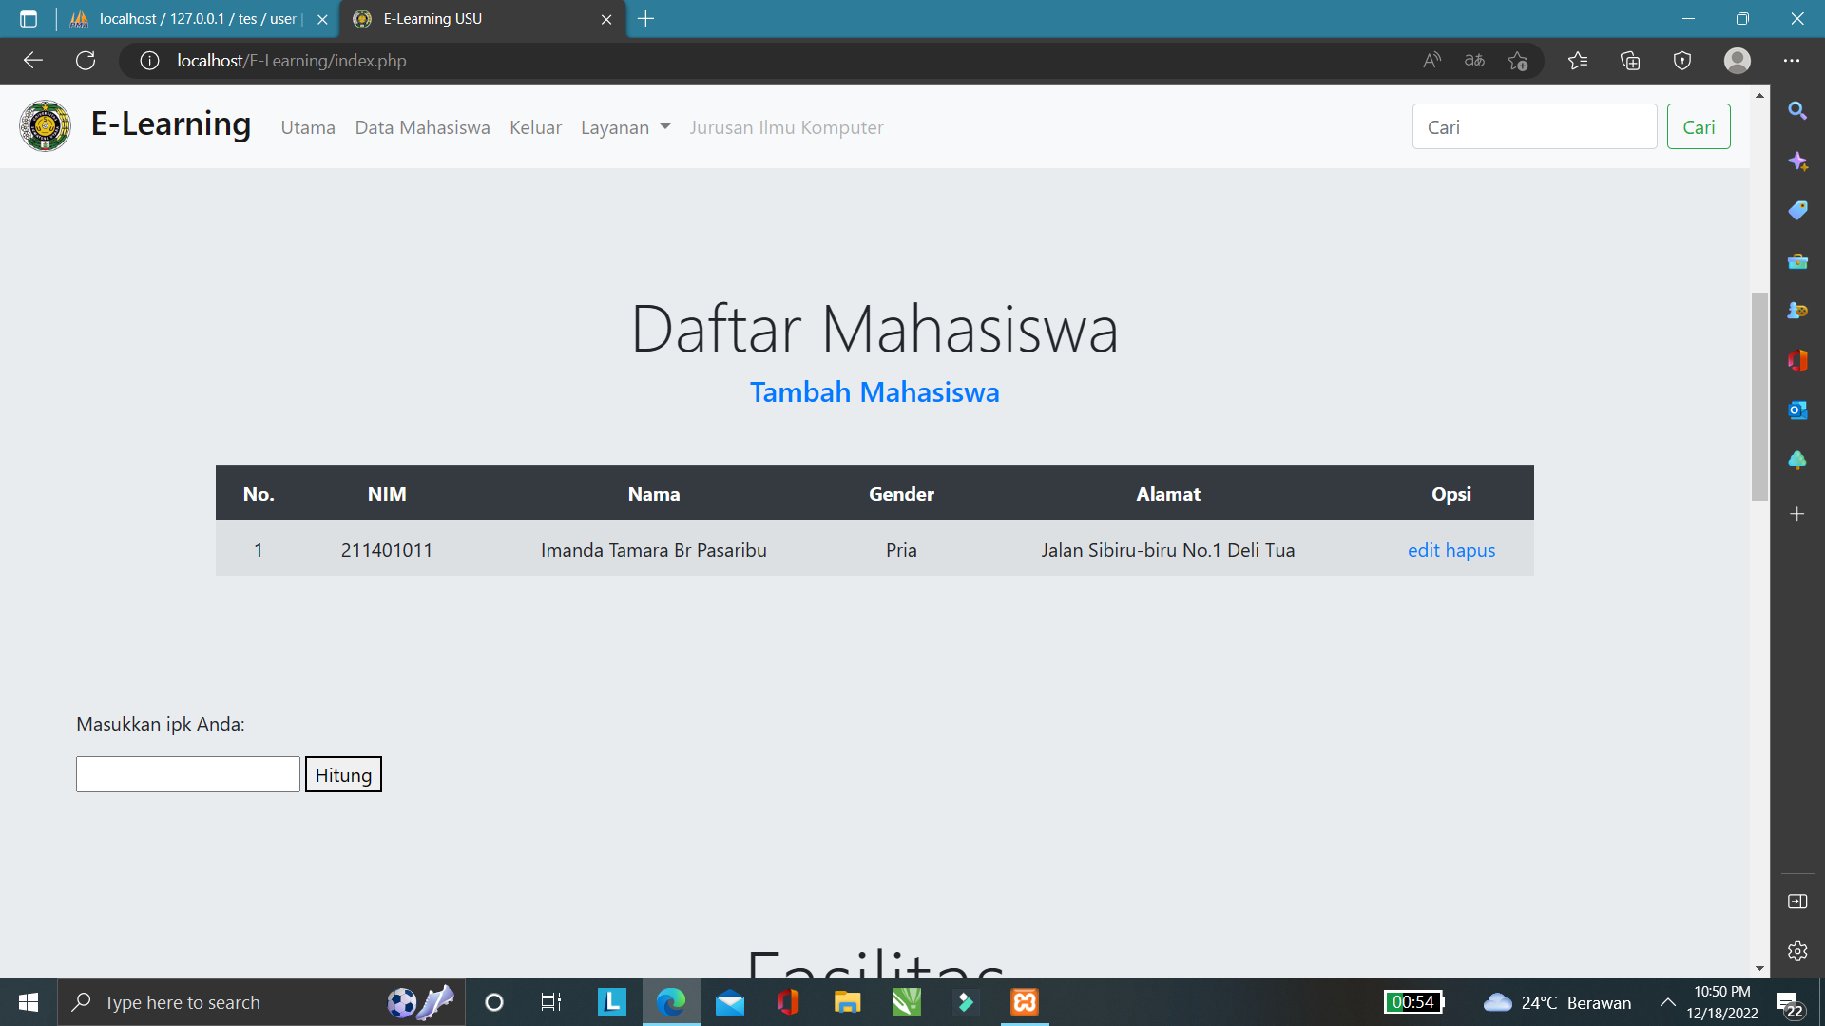1825x1026 pixels.
Task: Open the Edge sidebar search icon
Action: click(1796, 111)
